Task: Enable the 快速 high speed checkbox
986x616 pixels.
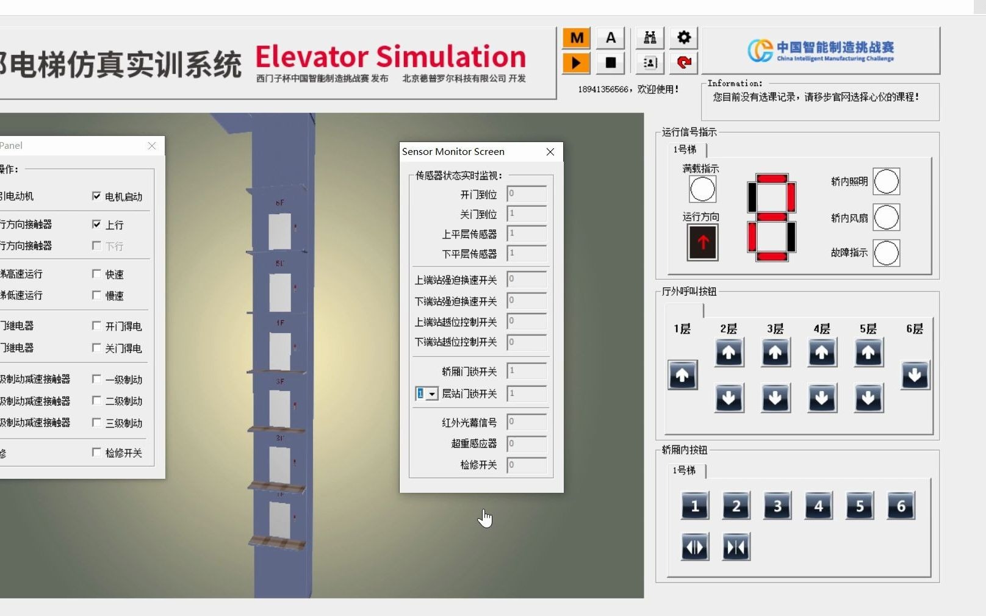Action: [96, 274]
